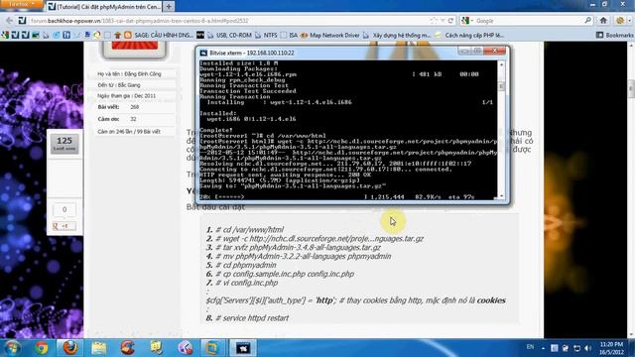The width and height of the screenshot is (635, 357).
Task: Click the search magnifier icon
Action: (x=587, y=20)
